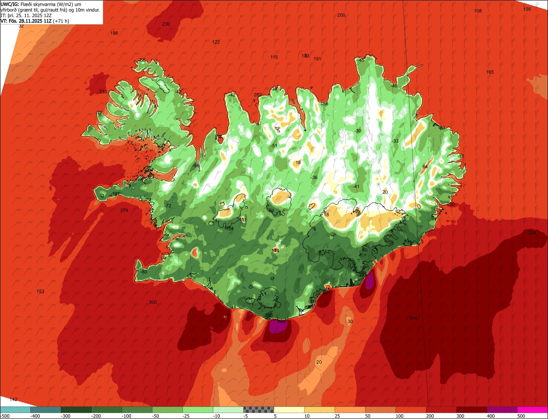Click the '-33' flux value over land
The height and width of the screenshot is (419, 548).
(x=395, y=141)
